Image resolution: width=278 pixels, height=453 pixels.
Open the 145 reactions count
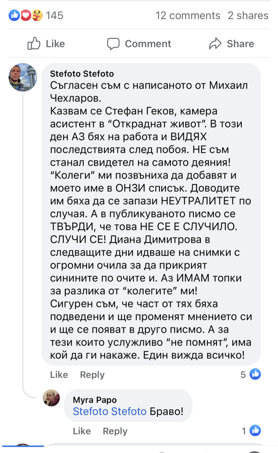tap(54, 16)
